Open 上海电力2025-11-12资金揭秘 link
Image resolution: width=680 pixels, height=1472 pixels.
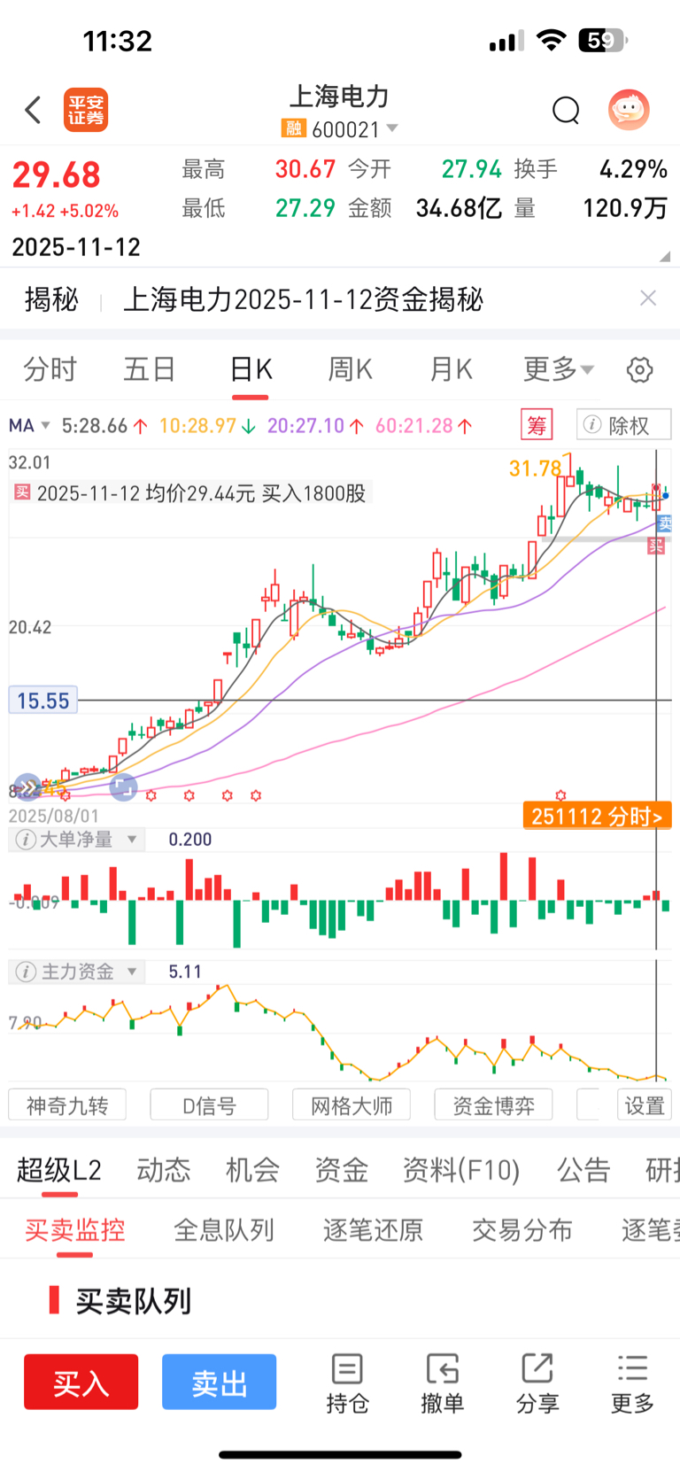(303, 299)
